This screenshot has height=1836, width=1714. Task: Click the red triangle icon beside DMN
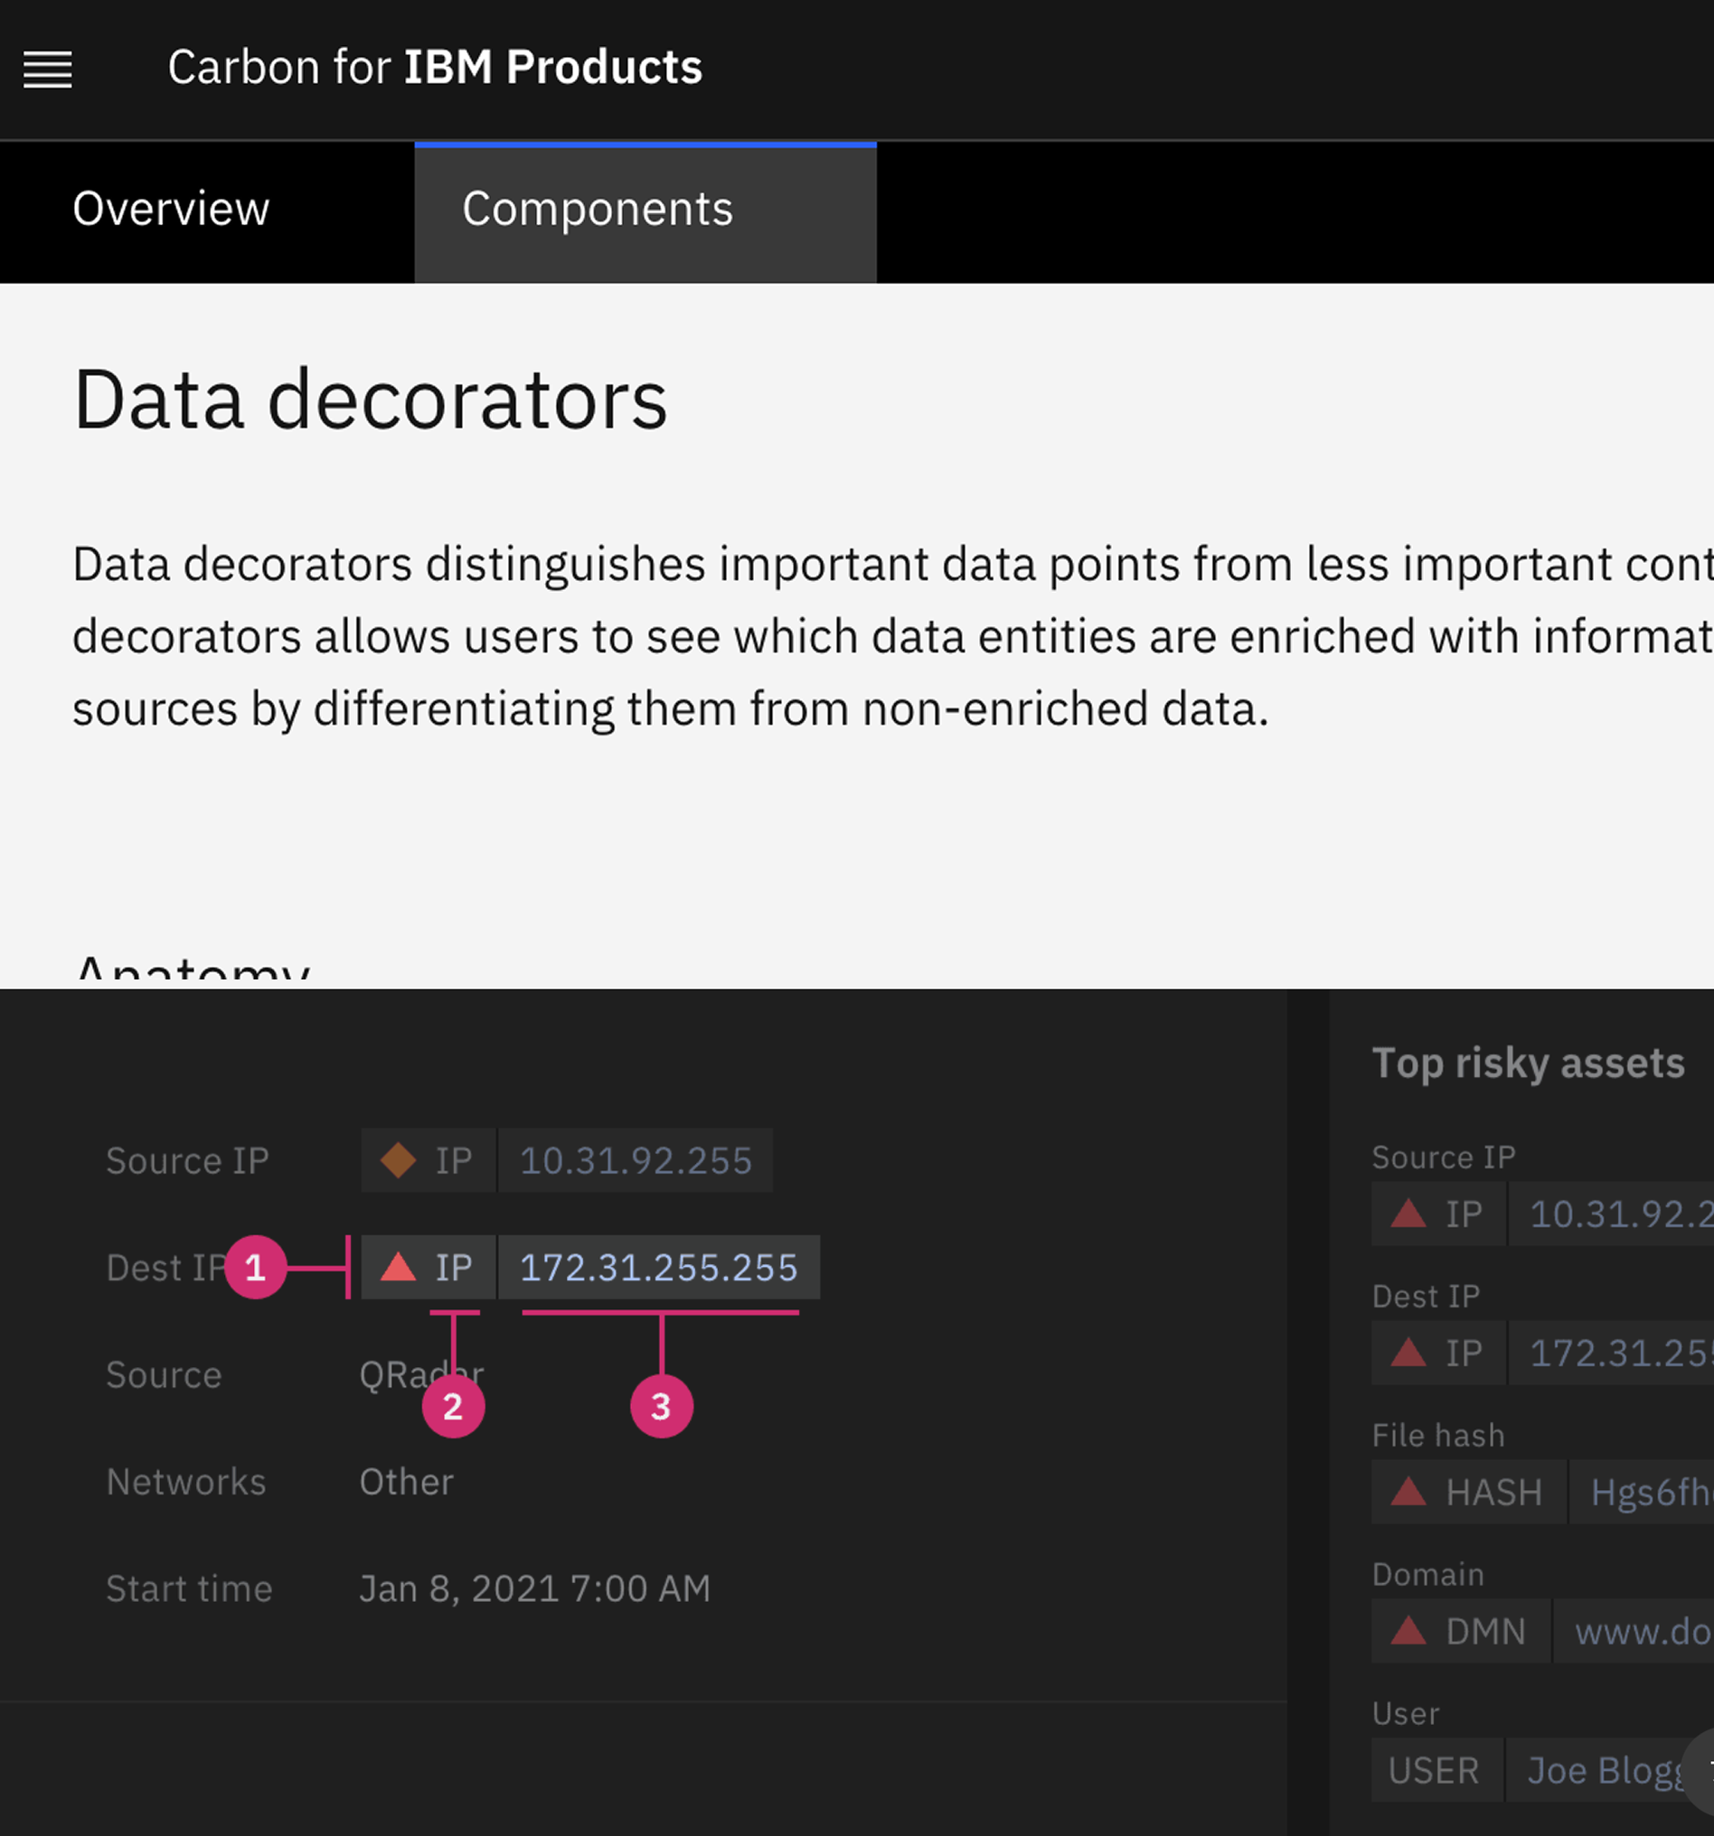[x=1408, y=1631]
